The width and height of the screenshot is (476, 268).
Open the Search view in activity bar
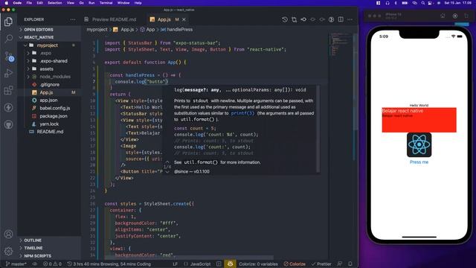(x=8, y=38)
